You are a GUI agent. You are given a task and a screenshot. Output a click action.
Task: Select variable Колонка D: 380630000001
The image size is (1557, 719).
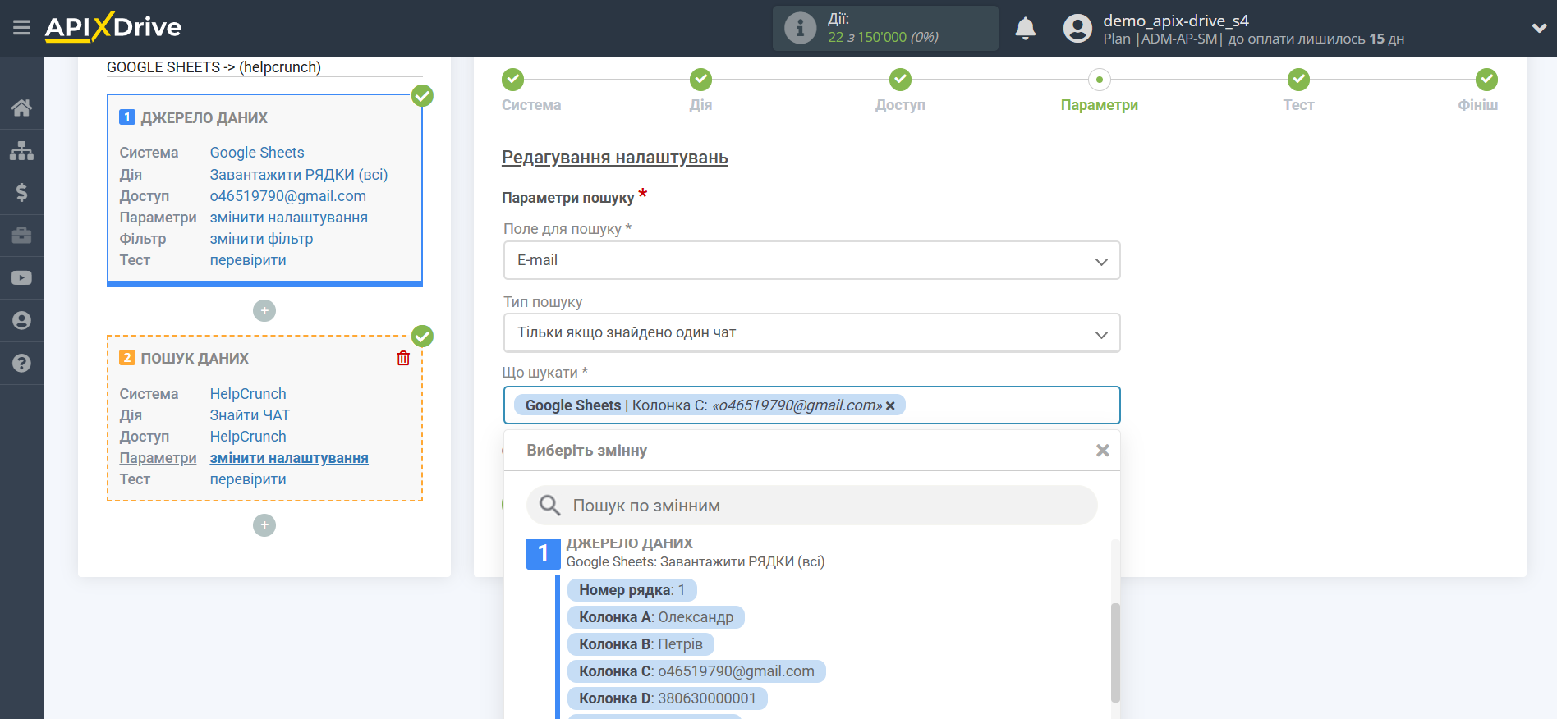tap(667, 698)
